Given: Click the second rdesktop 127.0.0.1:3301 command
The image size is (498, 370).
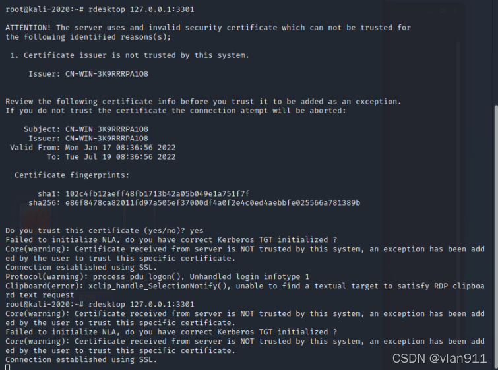Looking at the screenshot, I should [x=137, y=304].
